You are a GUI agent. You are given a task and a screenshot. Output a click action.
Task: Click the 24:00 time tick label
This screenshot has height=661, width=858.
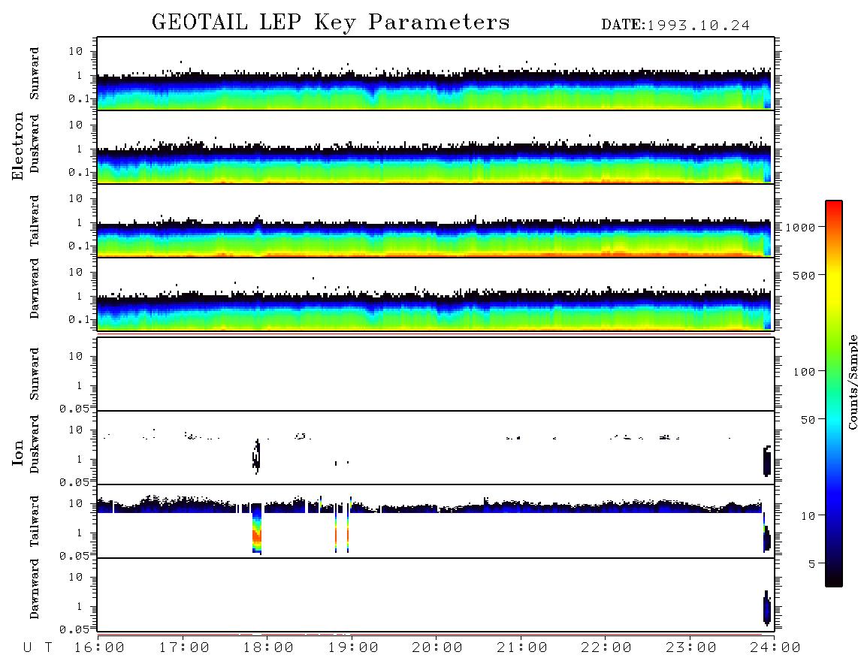click(775, 648)
